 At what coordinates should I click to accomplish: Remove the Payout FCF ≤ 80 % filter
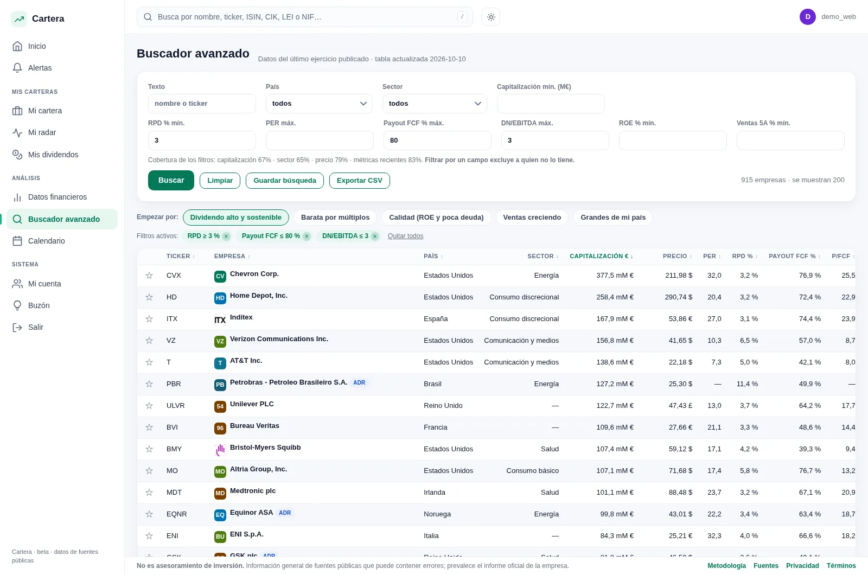point(307,236)
